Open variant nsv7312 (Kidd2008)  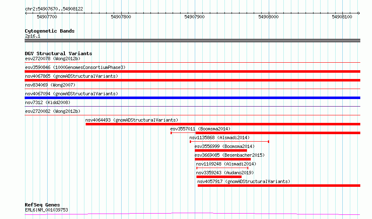48,102
